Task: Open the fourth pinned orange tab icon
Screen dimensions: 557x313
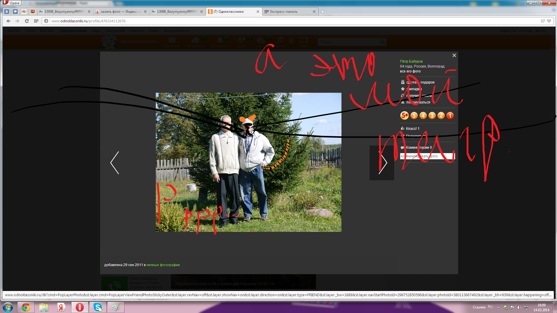Action: pos(33,12)
